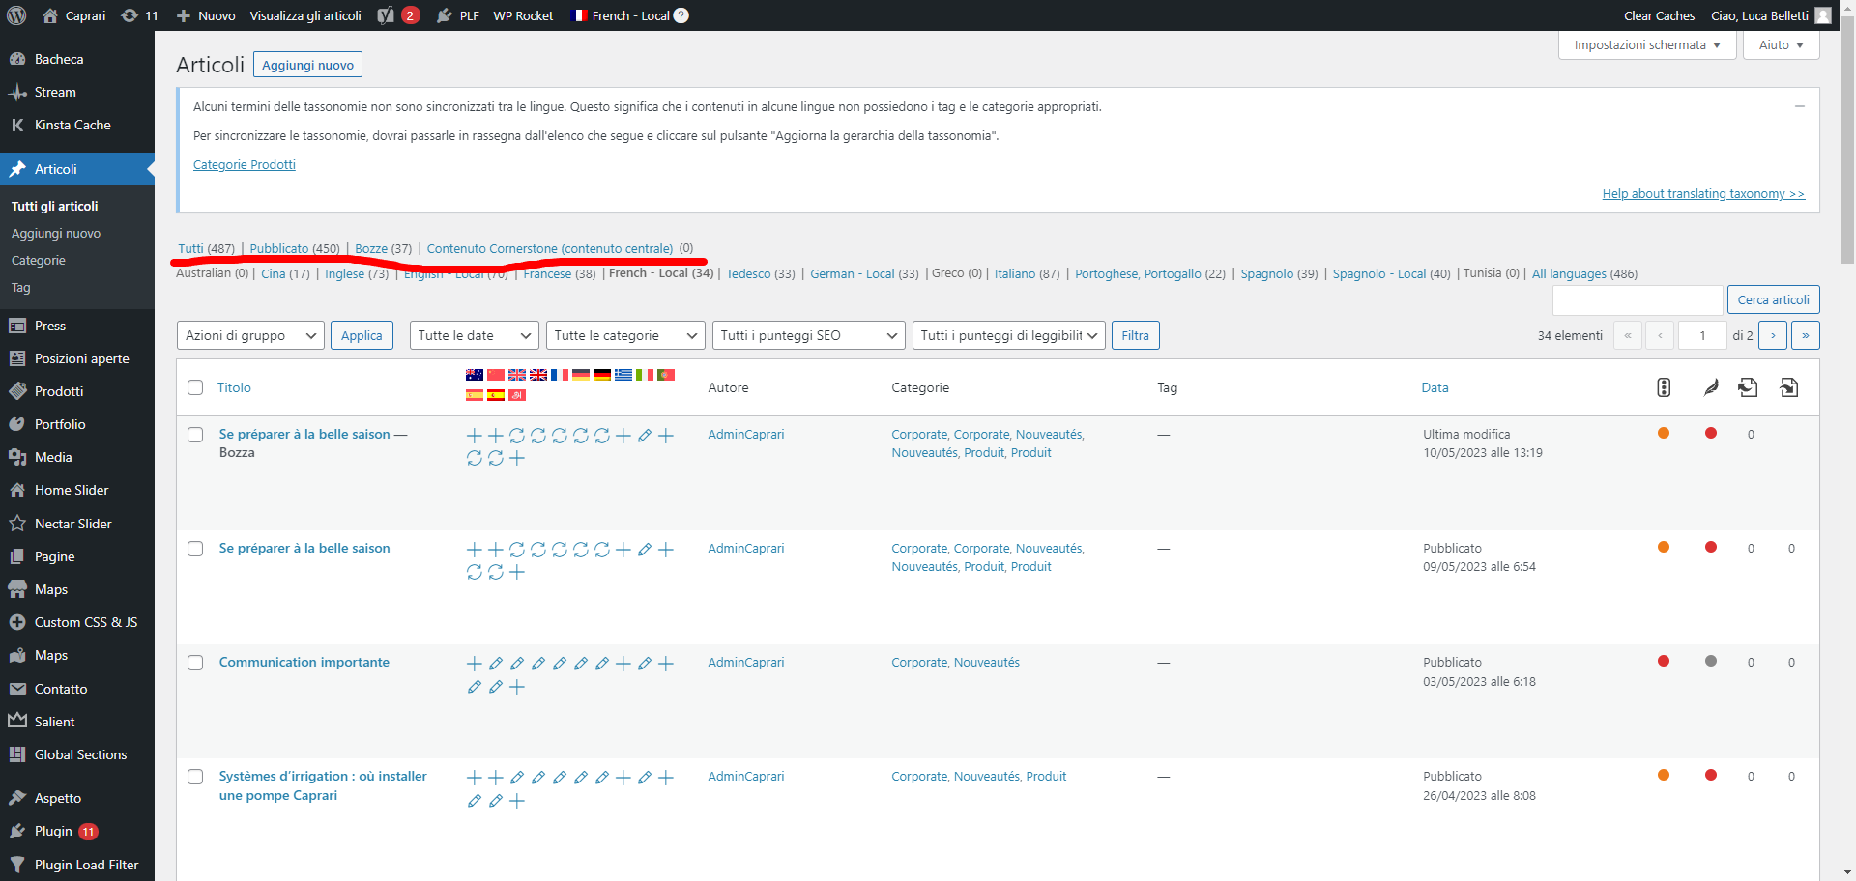Click the Custom CSS & JS plus icon
The width and height of the screenshot is (1856, 881).
click(x=17, y=622)
